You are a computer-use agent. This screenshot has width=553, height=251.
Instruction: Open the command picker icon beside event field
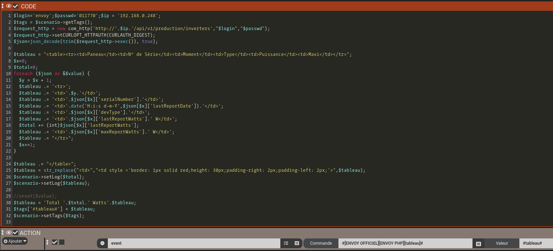(x=297, y=243)
